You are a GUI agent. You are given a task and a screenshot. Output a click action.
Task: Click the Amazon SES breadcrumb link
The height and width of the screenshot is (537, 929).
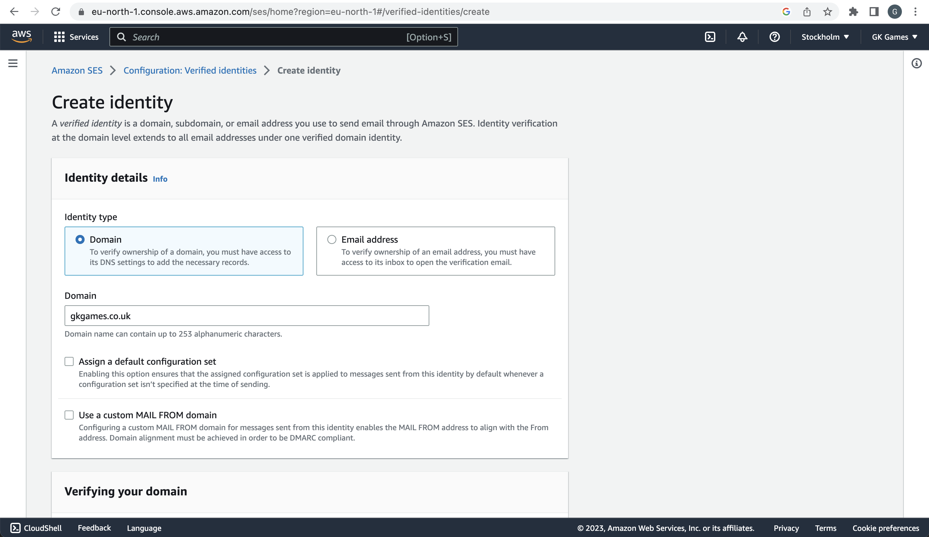click(x=77, y=70)
